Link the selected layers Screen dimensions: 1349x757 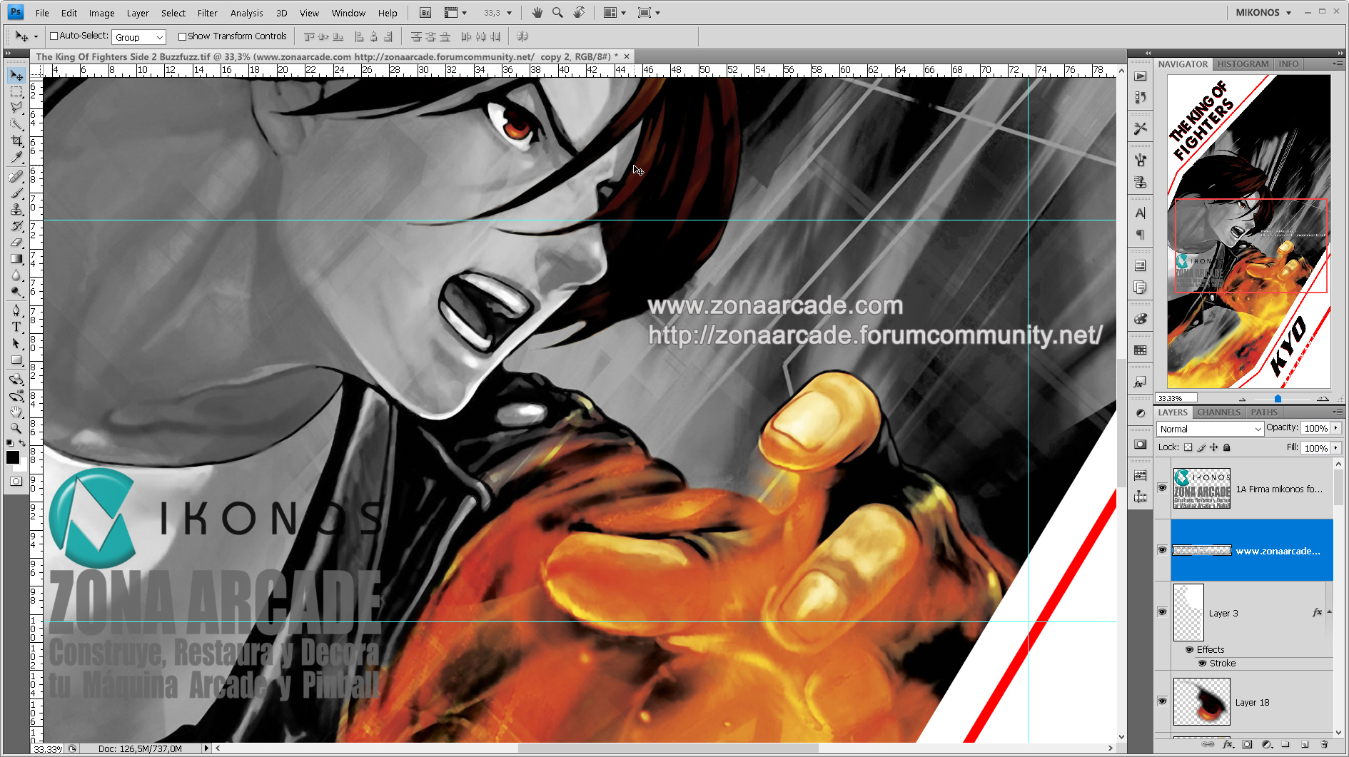click(x=1208, y=744)
